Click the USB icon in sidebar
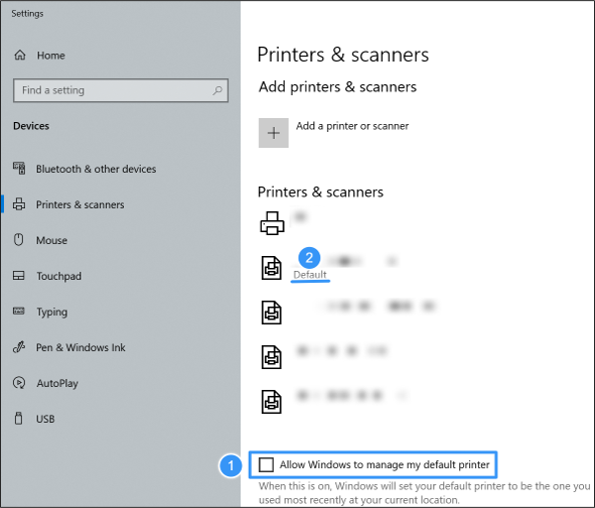595x508 pixels. [18, 419]
